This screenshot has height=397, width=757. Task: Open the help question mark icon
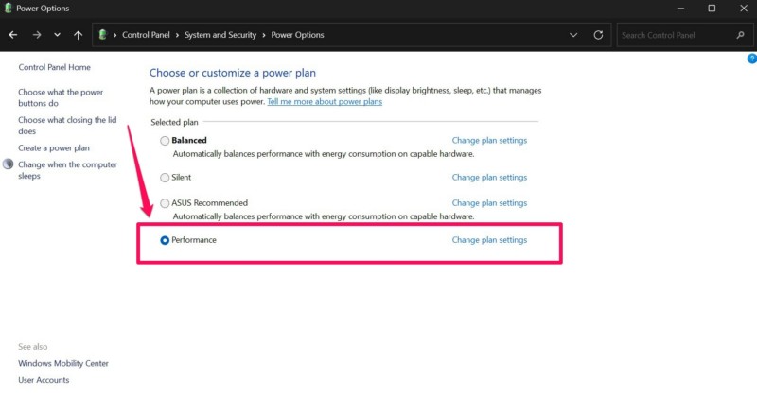pos(751,59)
